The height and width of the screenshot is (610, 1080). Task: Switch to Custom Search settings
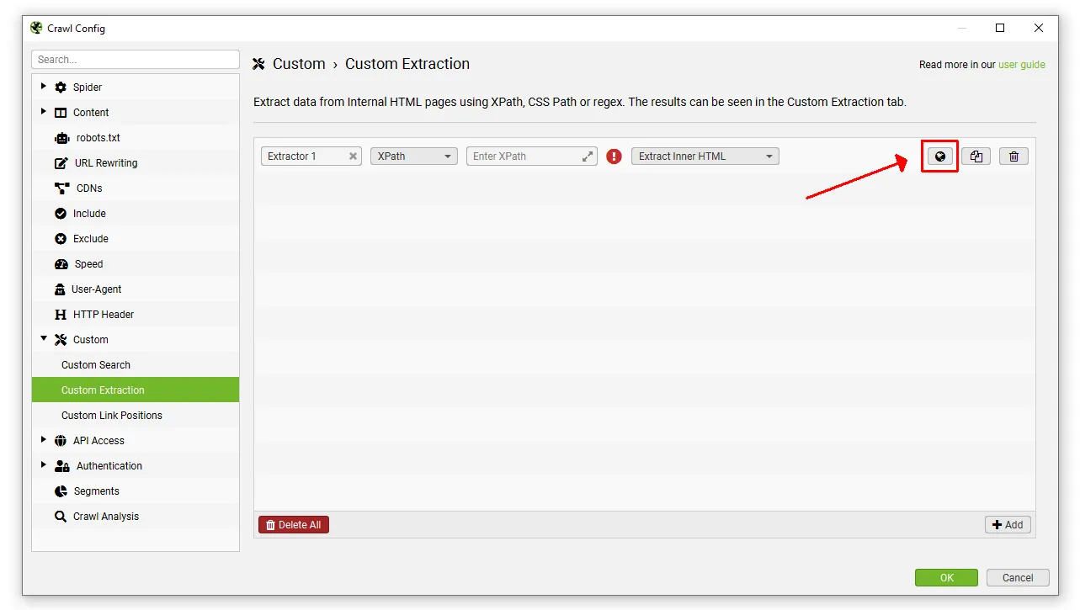95,364
